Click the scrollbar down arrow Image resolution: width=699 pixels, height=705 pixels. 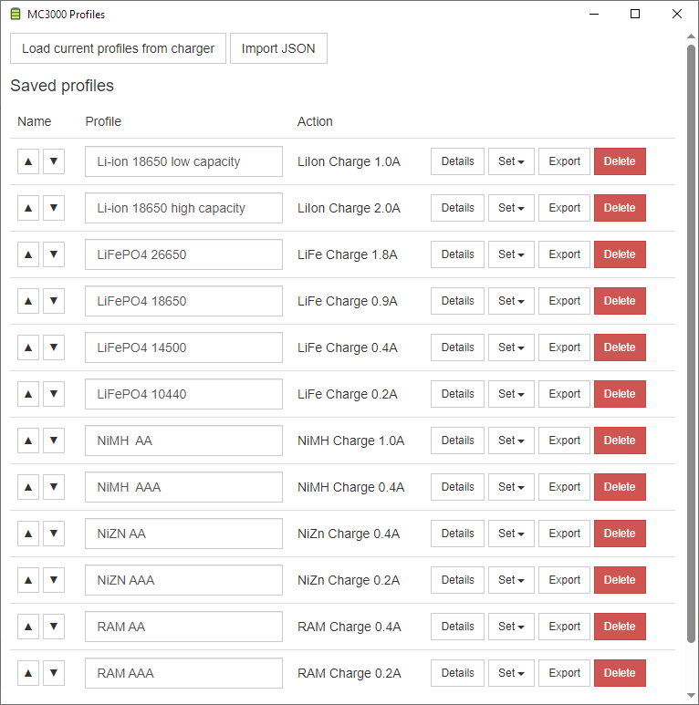point(692,695)
